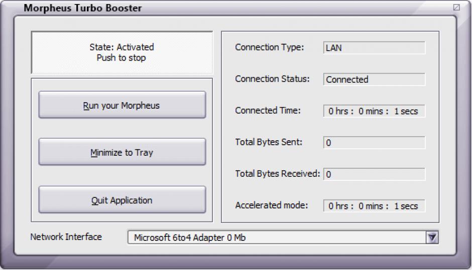Click the Connected Time: label

click(x=268, y=110)
